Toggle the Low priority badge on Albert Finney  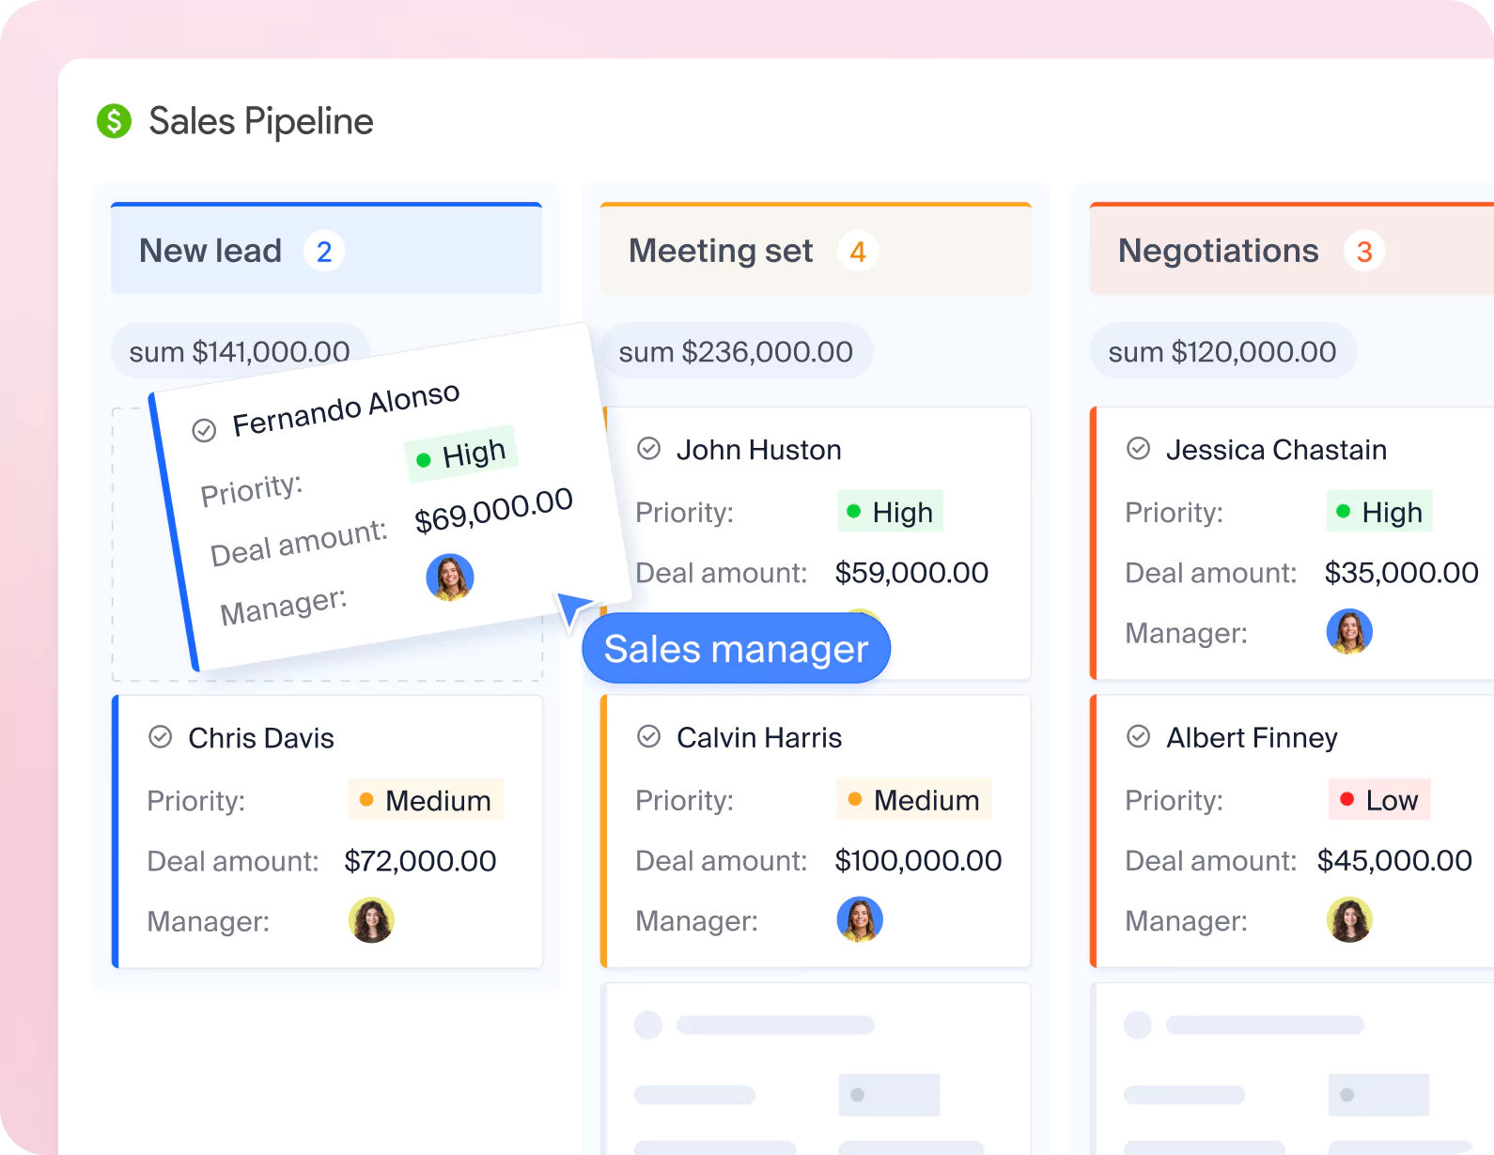[1379, 800]
